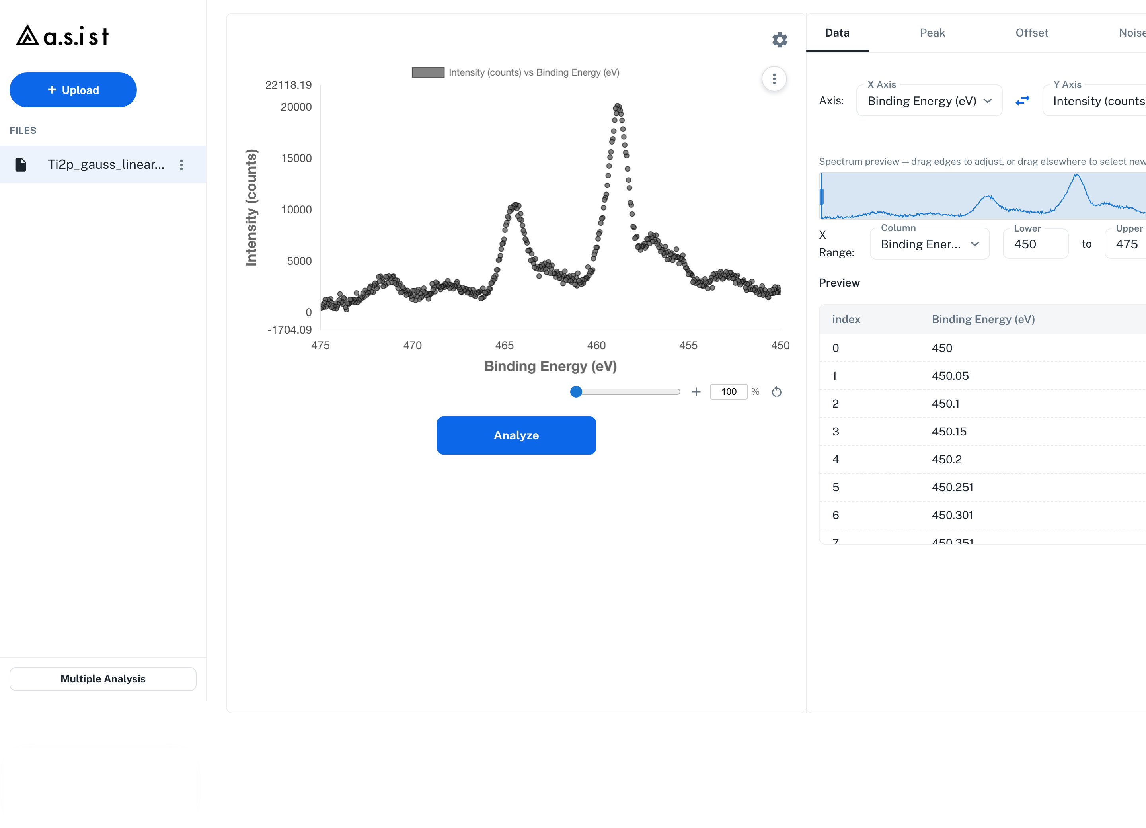
Task: Click the spectrum preview left edge handle
Action: pyautogui.click(x=822, y=196)
